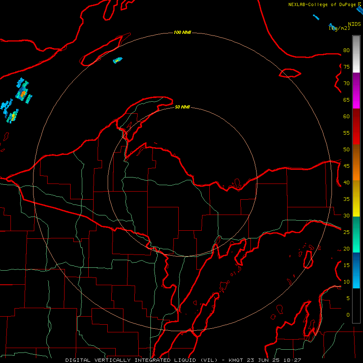Image resolution: width=363 pixels, height=363 pixels.
Task: Click the 75 value on the color scale
Action: point(346,67)
